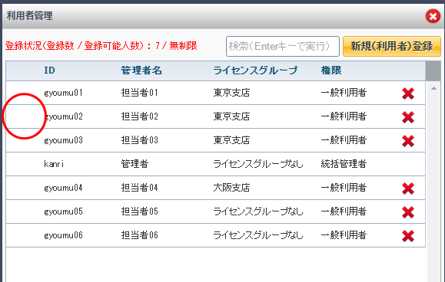
Task: Select the gyoumu04 ID cell
Action: click(63, 188)
